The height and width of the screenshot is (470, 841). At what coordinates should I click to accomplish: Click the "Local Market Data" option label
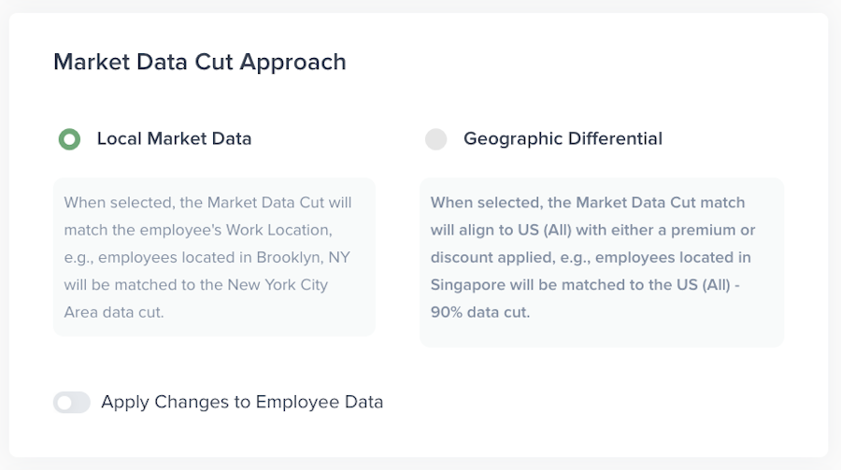(x=174, y=139)
